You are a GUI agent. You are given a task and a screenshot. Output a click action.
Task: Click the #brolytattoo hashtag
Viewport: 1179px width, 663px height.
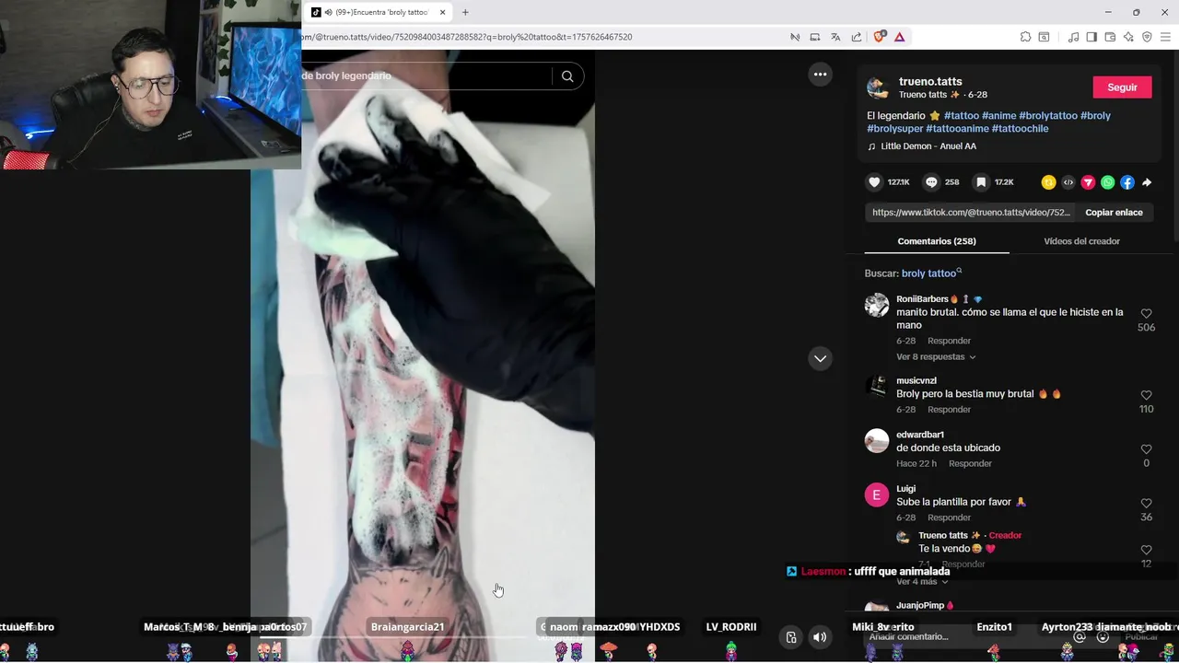point(1048,116)
